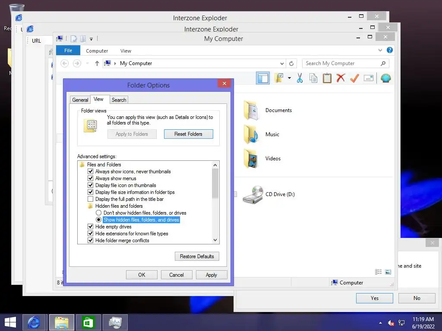Click the Reset Folders button
Screen dimensions: 442x331
(188, 134)
